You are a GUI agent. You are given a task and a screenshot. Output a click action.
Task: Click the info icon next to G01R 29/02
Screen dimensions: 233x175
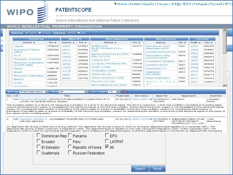[150, 99]
